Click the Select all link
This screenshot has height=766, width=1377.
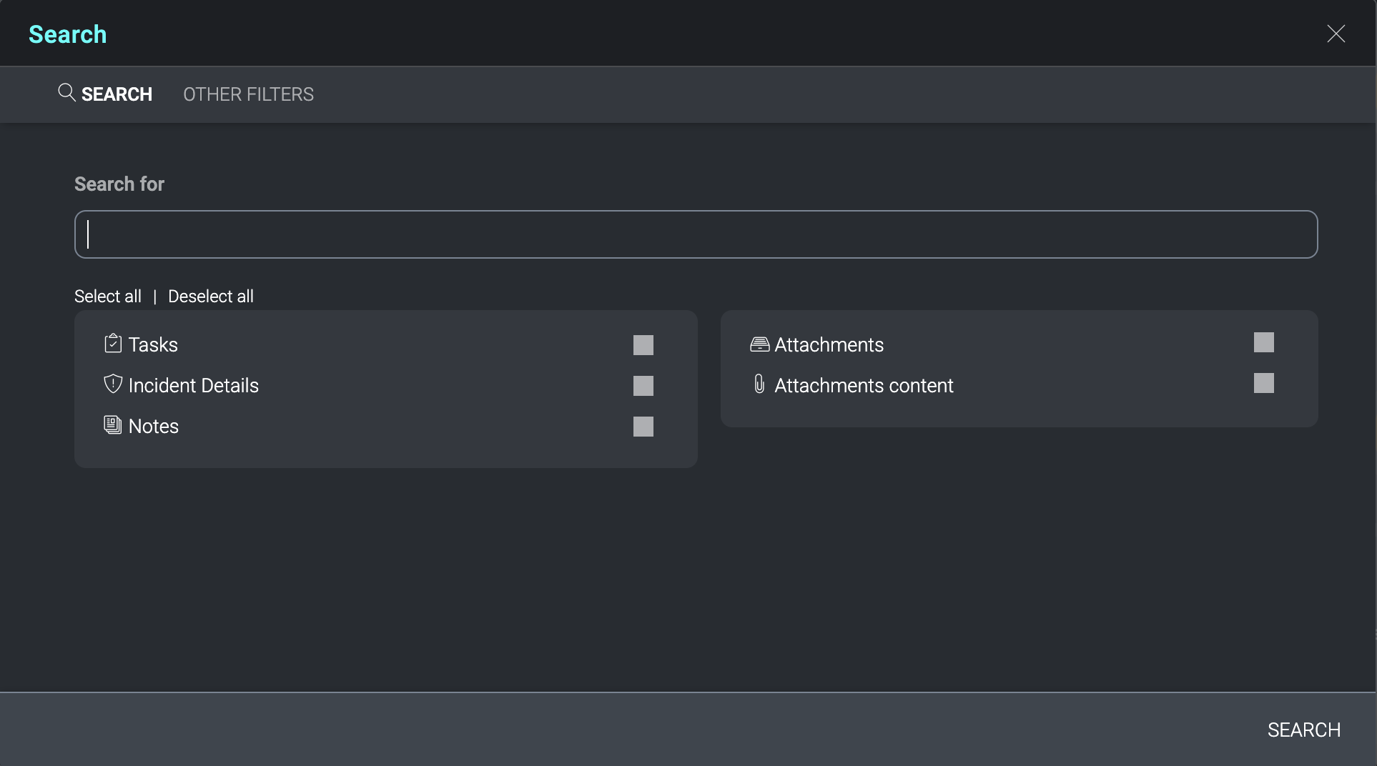(x=107, y=296)
